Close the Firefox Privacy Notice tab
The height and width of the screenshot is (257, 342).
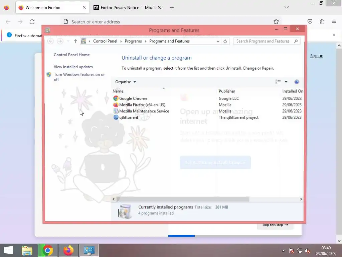point(159,7)
